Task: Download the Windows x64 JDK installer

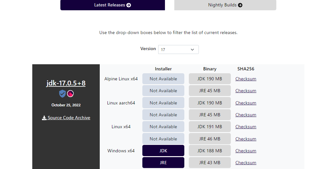Action: pos(163,151)
